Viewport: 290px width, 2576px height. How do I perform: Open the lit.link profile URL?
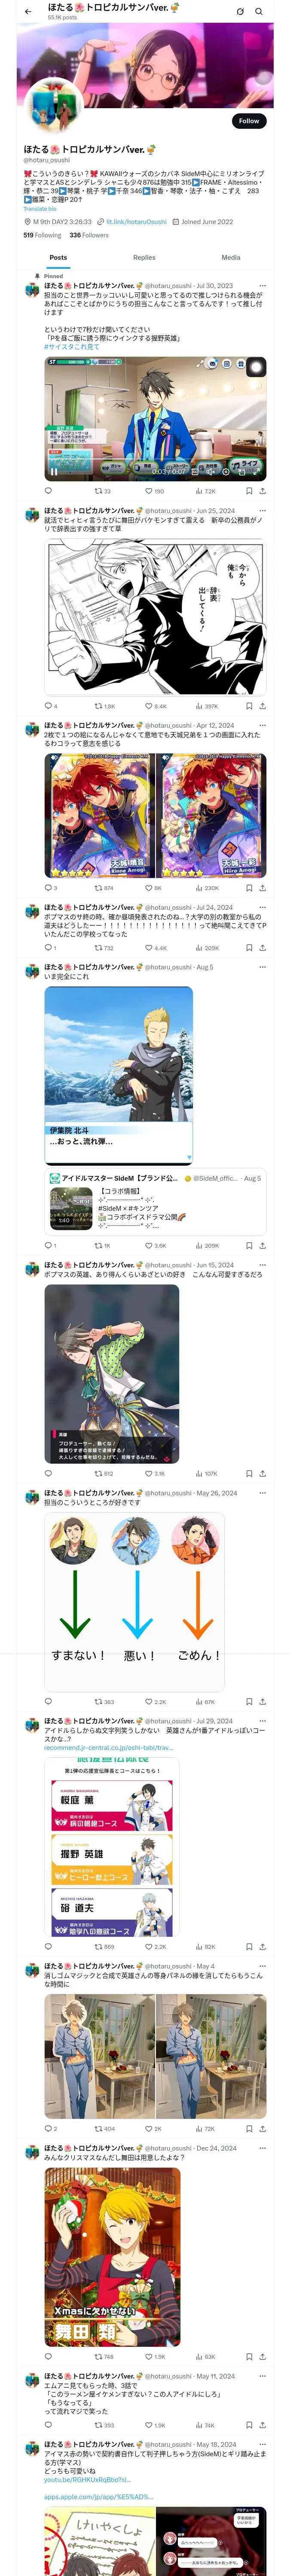point(136,222)
